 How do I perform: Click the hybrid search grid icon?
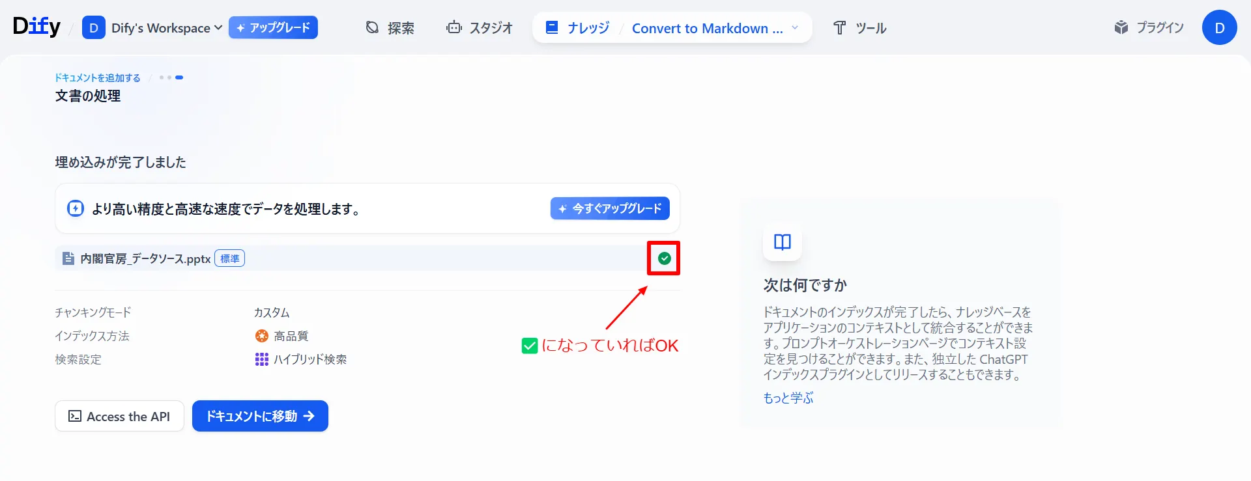pos(261,359)
